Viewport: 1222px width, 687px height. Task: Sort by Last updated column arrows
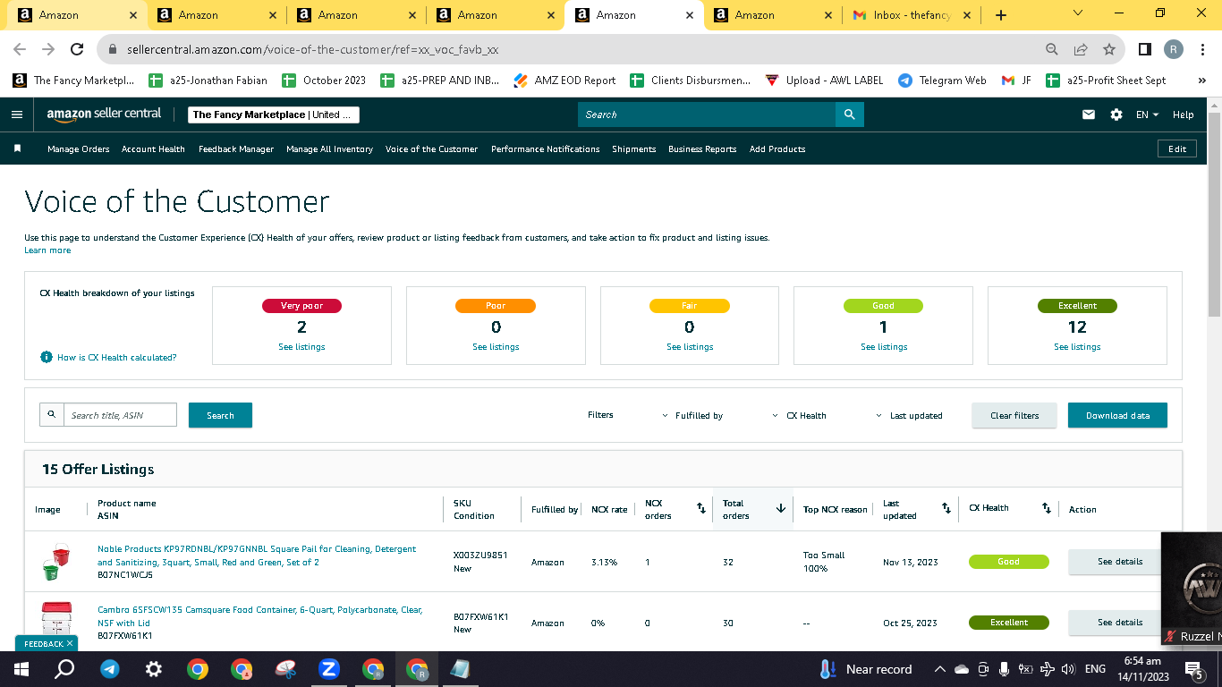click(946, 508)
